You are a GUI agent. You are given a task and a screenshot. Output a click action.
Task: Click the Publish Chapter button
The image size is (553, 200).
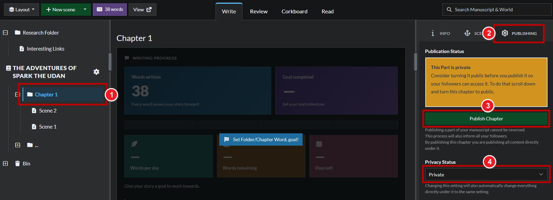pos(486,119)
